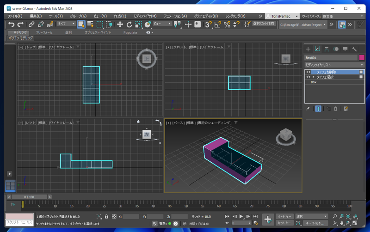Click Pin Stack icon below modifier stack
This screenshot has height=232, width=370.
(x=308, y=109)
